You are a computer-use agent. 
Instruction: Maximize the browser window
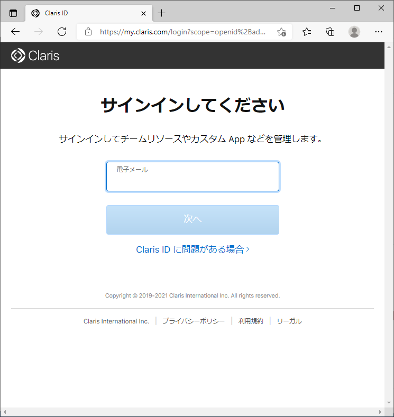pos(357,8)
